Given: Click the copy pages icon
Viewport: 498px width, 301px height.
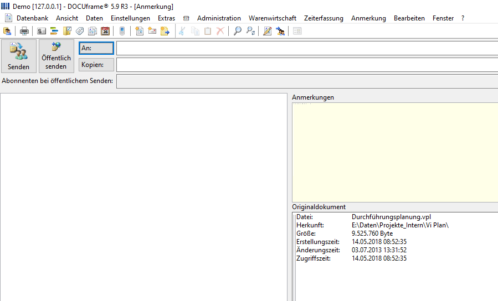Looking at the screenshot, I should coord(195,31).
